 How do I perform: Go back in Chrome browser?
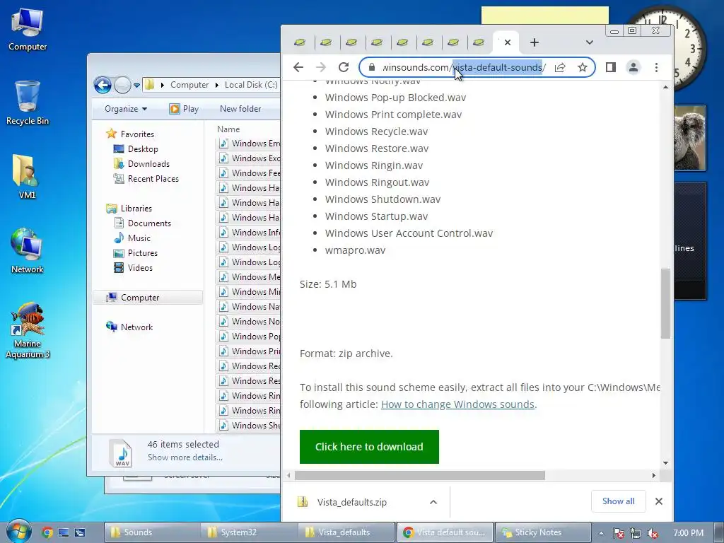pos(298,67)
